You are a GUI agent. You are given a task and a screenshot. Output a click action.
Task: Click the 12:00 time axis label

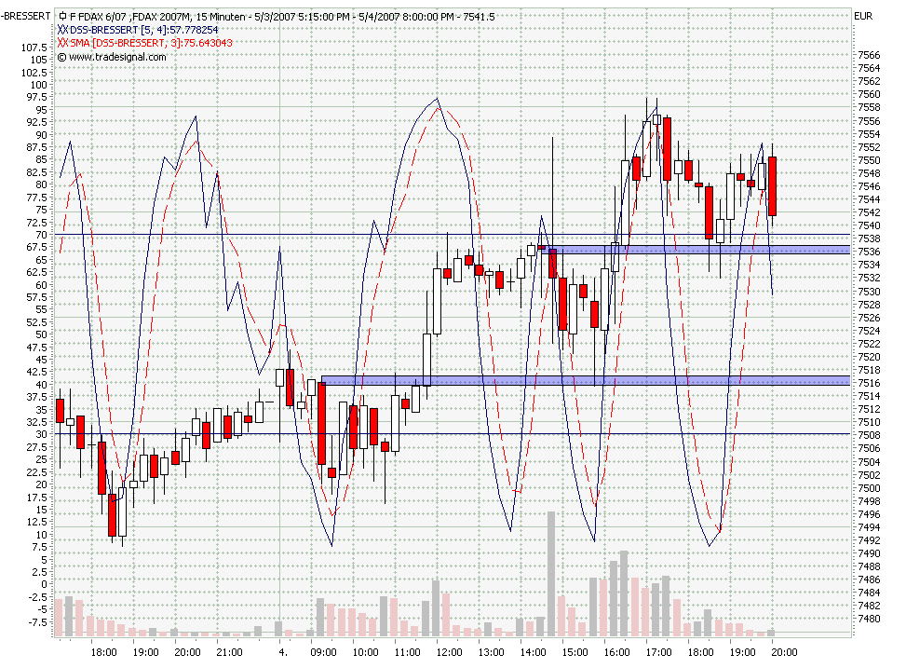449,652
